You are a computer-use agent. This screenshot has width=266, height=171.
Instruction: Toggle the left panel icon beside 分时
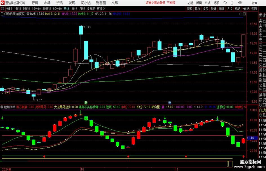click(x=3, y=9)
